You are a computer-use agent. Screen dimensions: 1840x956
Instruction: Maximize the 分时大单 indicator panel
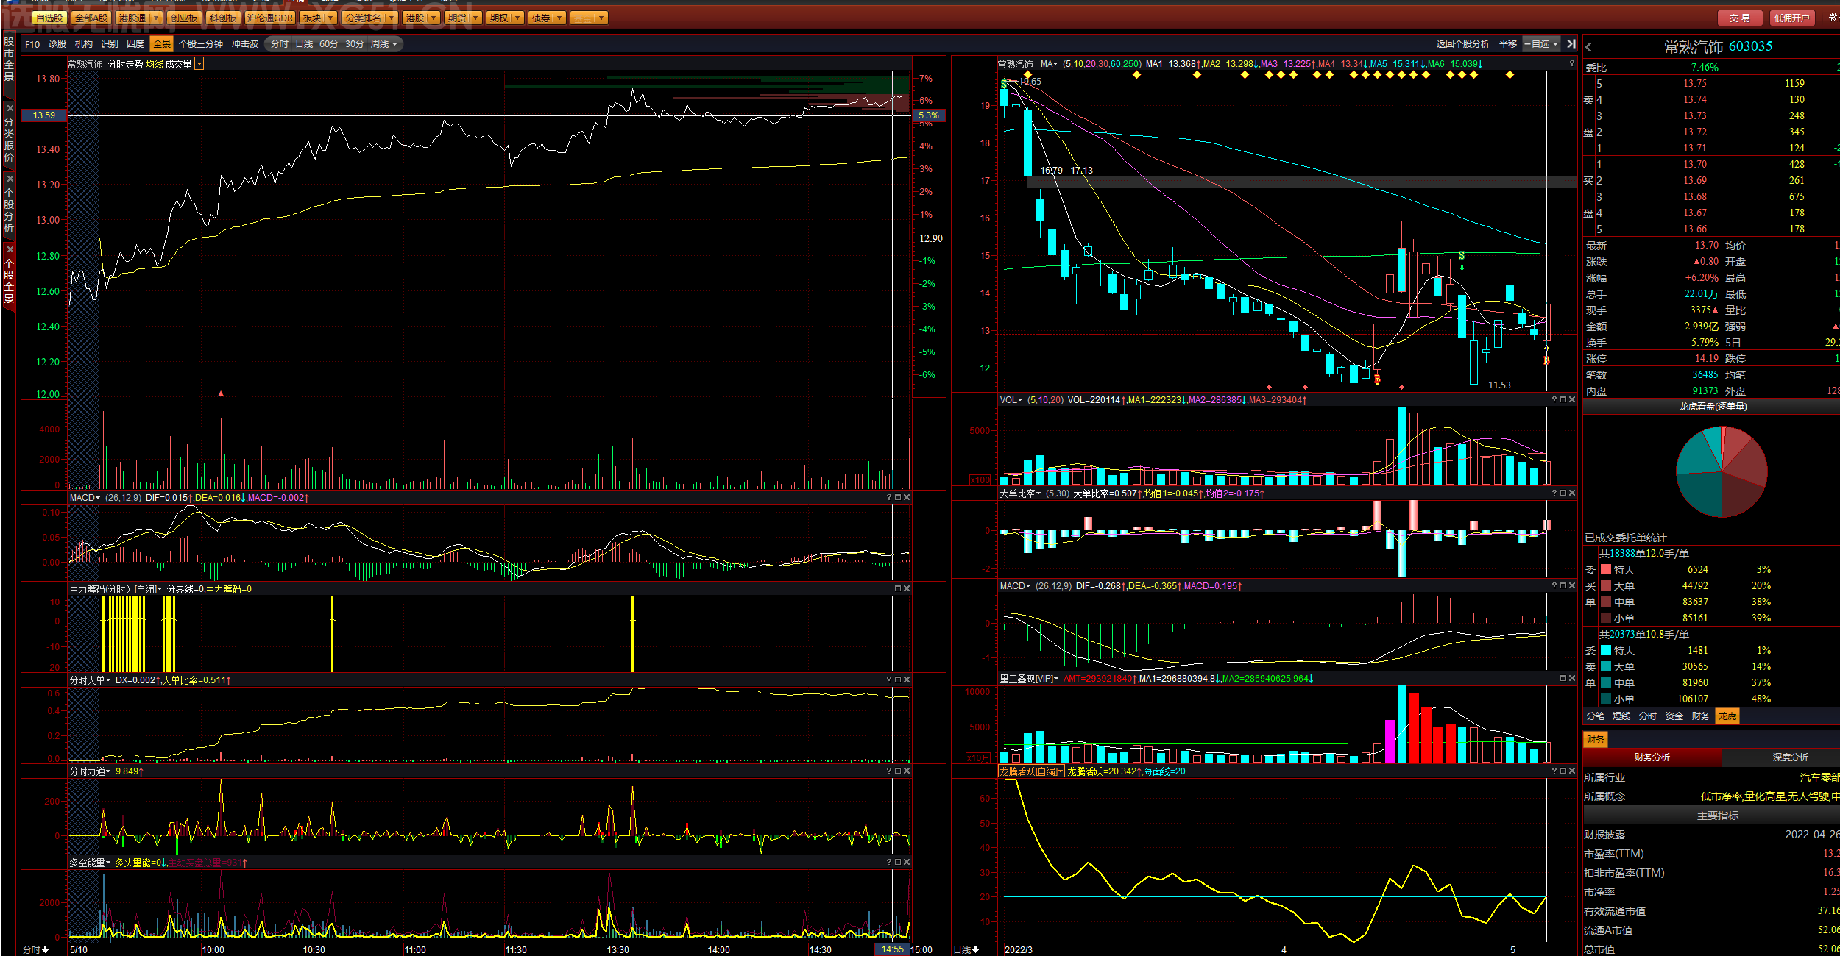(898, 680)
